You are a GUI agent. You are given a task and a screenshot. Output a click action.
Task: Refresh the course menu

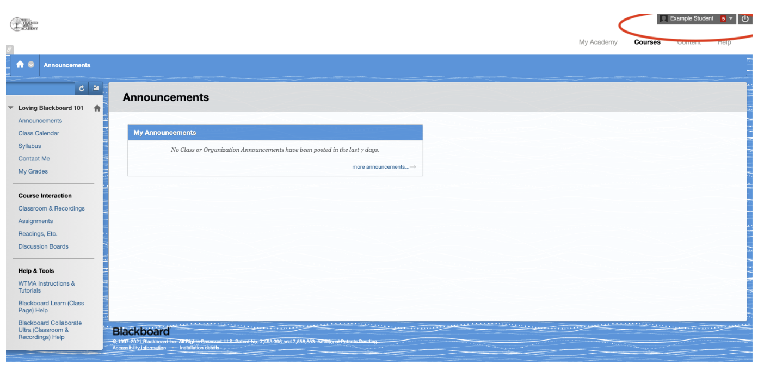tap(81, 88)
